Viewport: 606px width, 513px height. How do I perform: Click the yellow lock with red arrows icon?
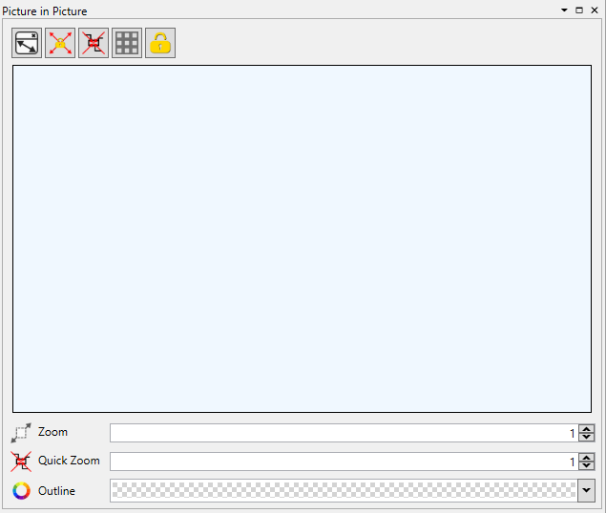click(x=60, y=43)
